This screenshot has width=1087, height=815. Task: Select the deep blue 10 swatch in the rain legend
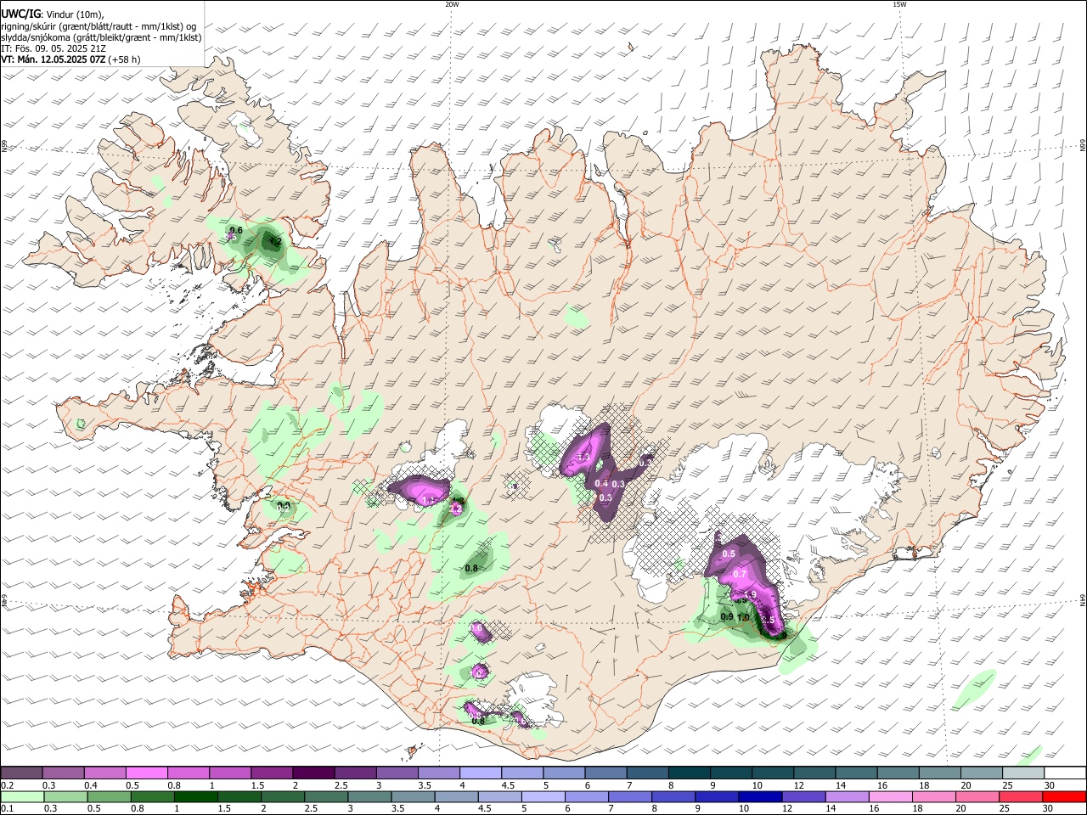point(759,797)
